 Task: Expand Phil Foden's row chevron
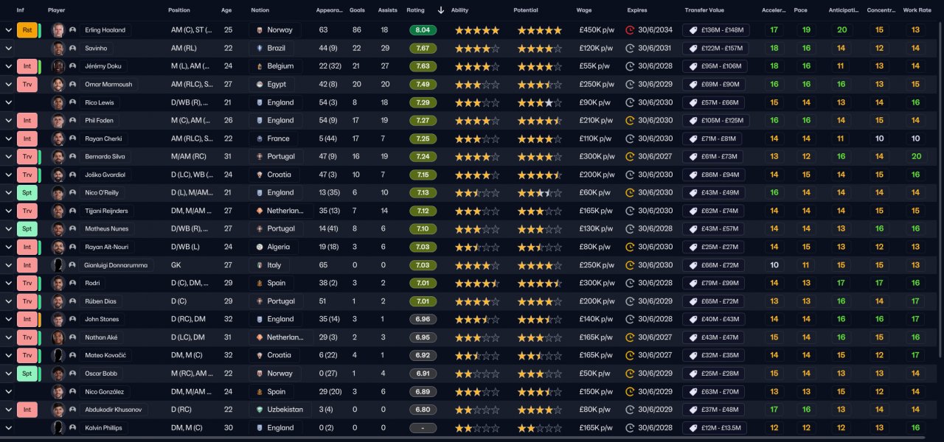tap(8, 120)
